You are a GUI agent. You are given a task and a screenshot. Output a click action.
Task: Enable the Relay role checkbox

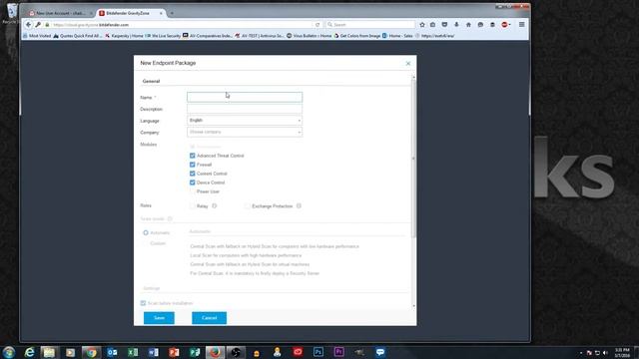tap(193, 206)
